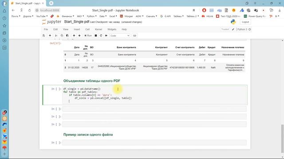
Task: Open the Data bookmarks folder
Action: click(103, 16)
